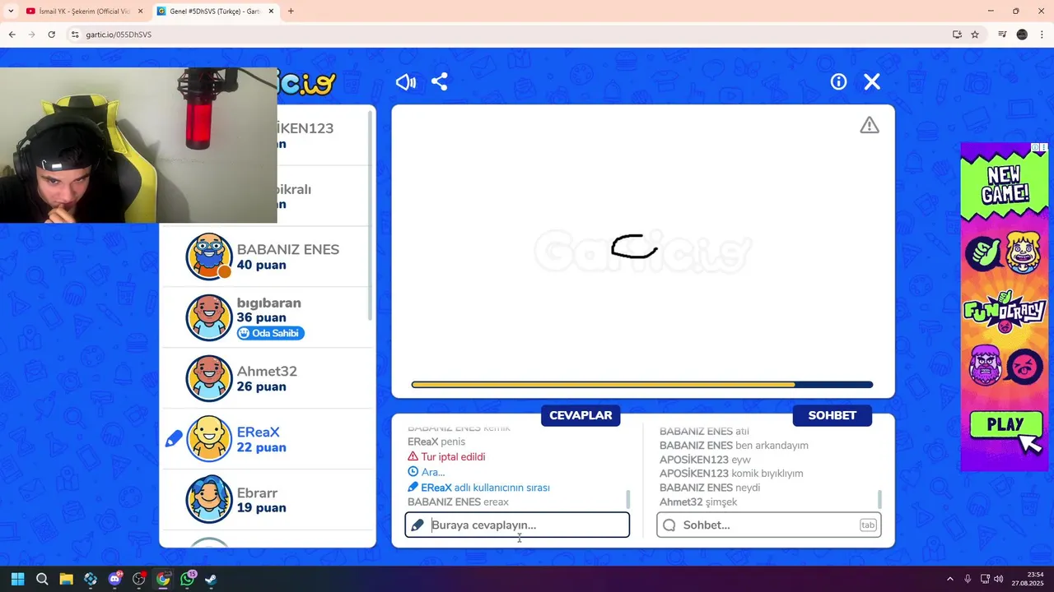Screen dimensions: 1054x592
Task: Open a new browser tab
Action: [291, 12]
